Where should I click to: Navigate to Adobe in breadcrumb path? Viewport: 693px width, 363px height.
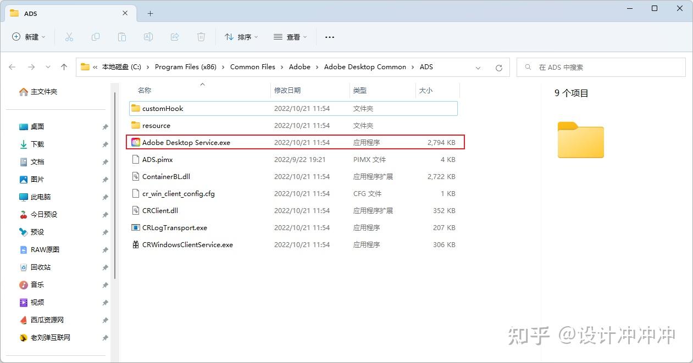coord(300,67)
